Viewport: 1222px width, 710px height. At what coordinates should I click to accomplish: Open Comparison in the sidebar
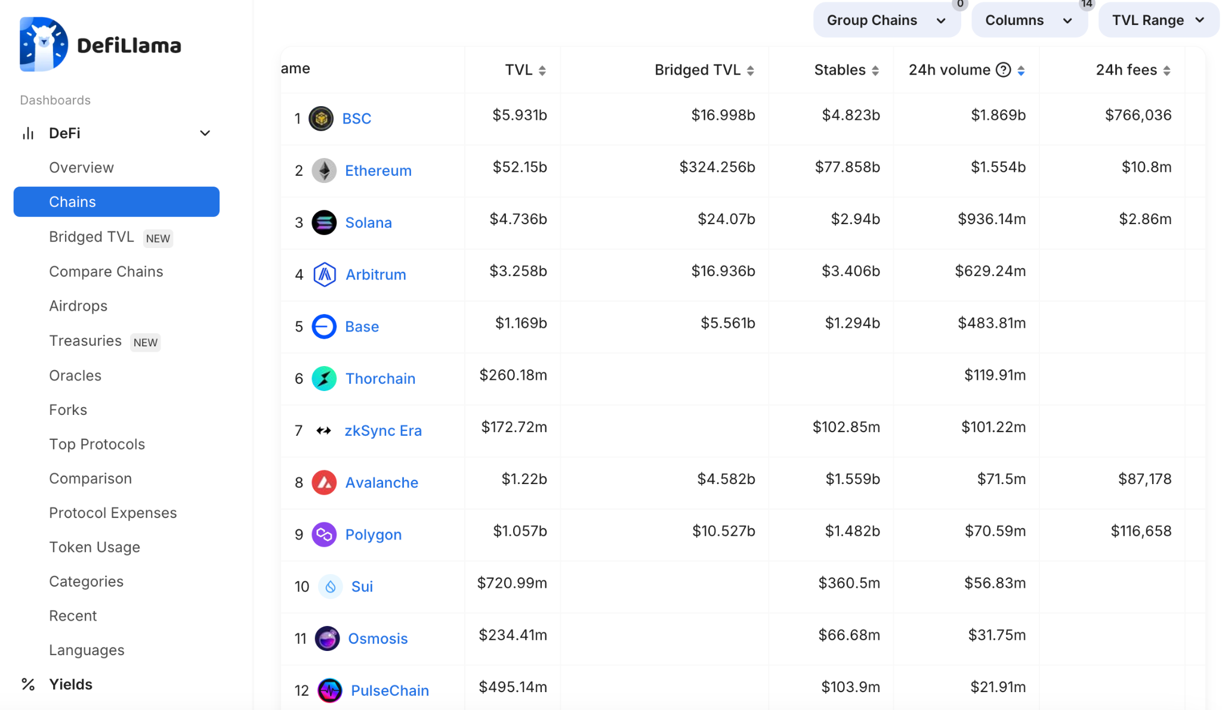pos(90,478)
